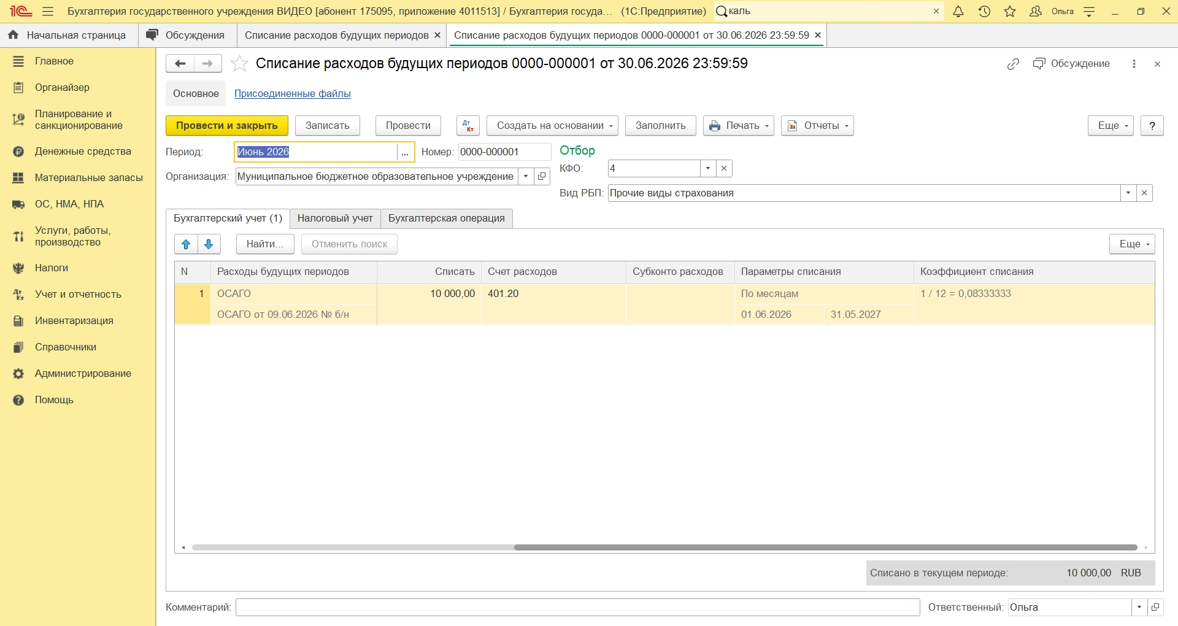Click Провести и закрыть button
The image size is (1178, 626).
227,126
